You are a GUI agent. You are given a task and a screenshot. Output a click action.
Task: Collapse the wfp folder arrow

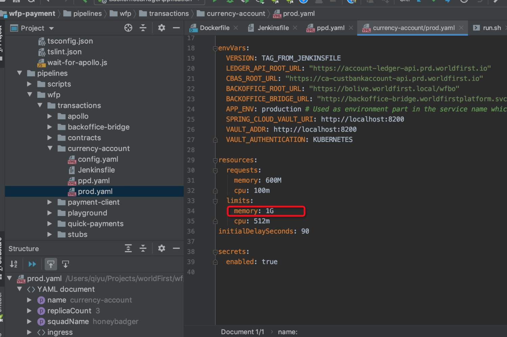click(30, 95)
